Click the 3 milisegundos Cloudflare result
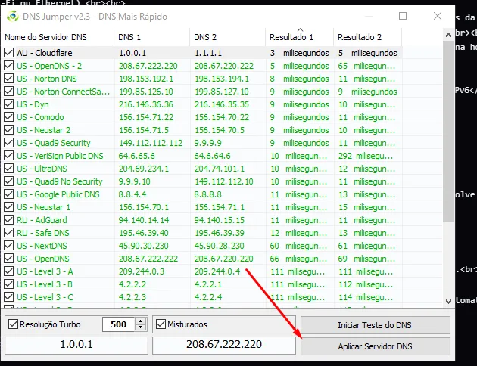This screenshot has width=477, height=366. pyautogui.click(x=299, y=53)
